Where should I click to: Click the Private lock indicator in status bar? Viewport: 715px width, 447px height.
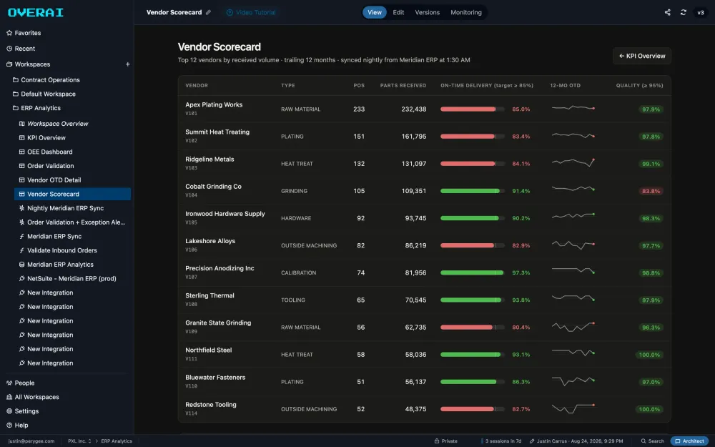click(x=445, y=441)
